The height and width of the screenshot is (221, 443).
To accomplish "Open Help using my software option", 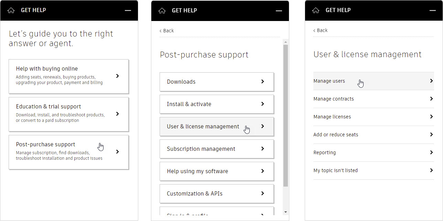I will 217,171.
